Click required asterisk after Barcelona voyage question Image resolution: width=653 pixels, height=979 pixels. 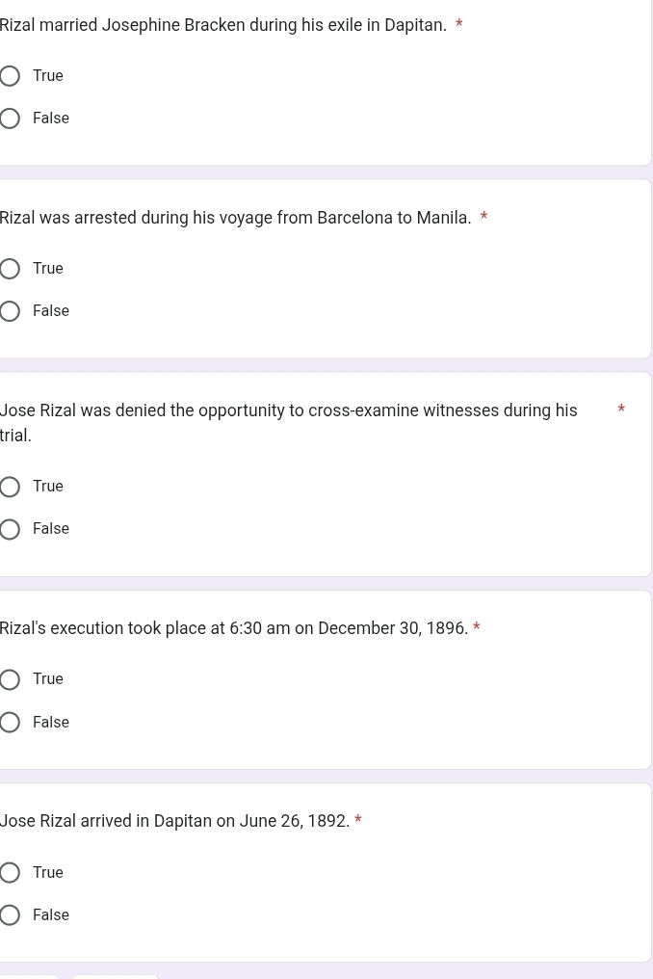tap(483, 217)
